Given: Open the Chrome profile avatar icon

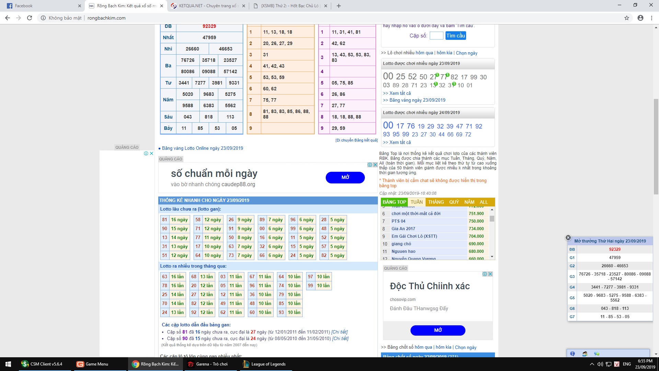Looking at the screenshot, I should (x=640, y=18).
